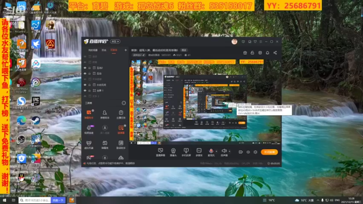Click the blue 百度一下 taskbar button
363x204 pixels.
pyautogui.click(x=58, y=200)
